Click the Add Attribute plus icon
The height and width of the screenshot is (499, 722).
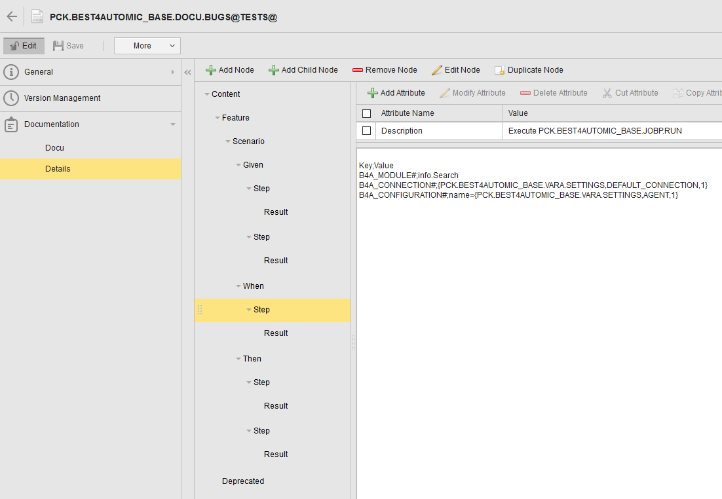(x=372, y=93)
